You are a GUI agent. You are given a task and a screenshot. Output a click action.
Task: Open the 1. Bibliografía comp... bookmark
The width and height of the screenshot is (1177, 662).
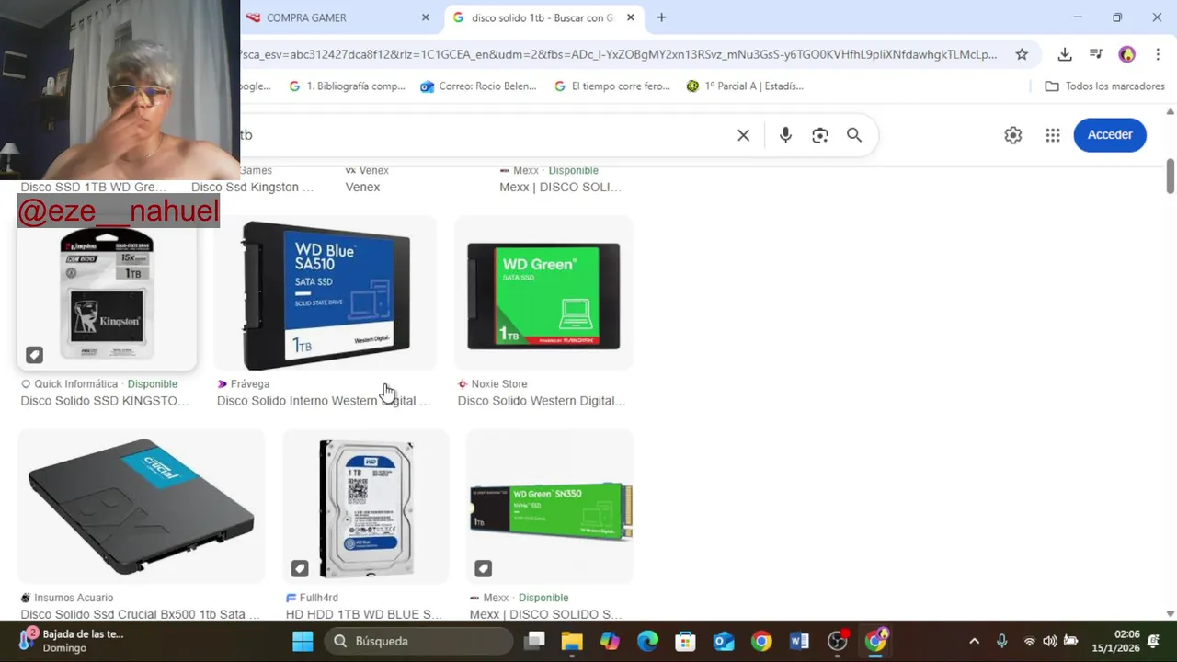click(x=348, y=86)
